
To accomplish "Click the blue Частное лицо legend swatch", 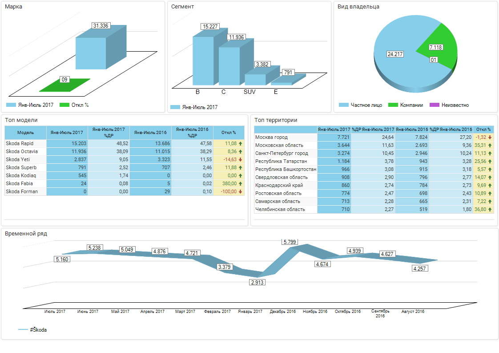I will point(343,105).
